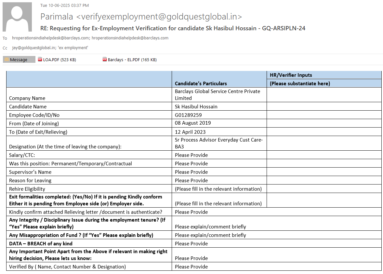383x274 pixels.
Task: Click the HR/Verifier Inputs header cell
Action: pyautogui.click(x=324, y=75)
